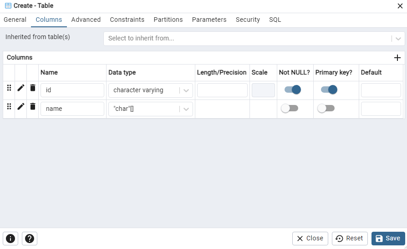The width and height of the screenshot is (407, 249).
Task: Open data type dropdown for id column
Action: [186, 90]
